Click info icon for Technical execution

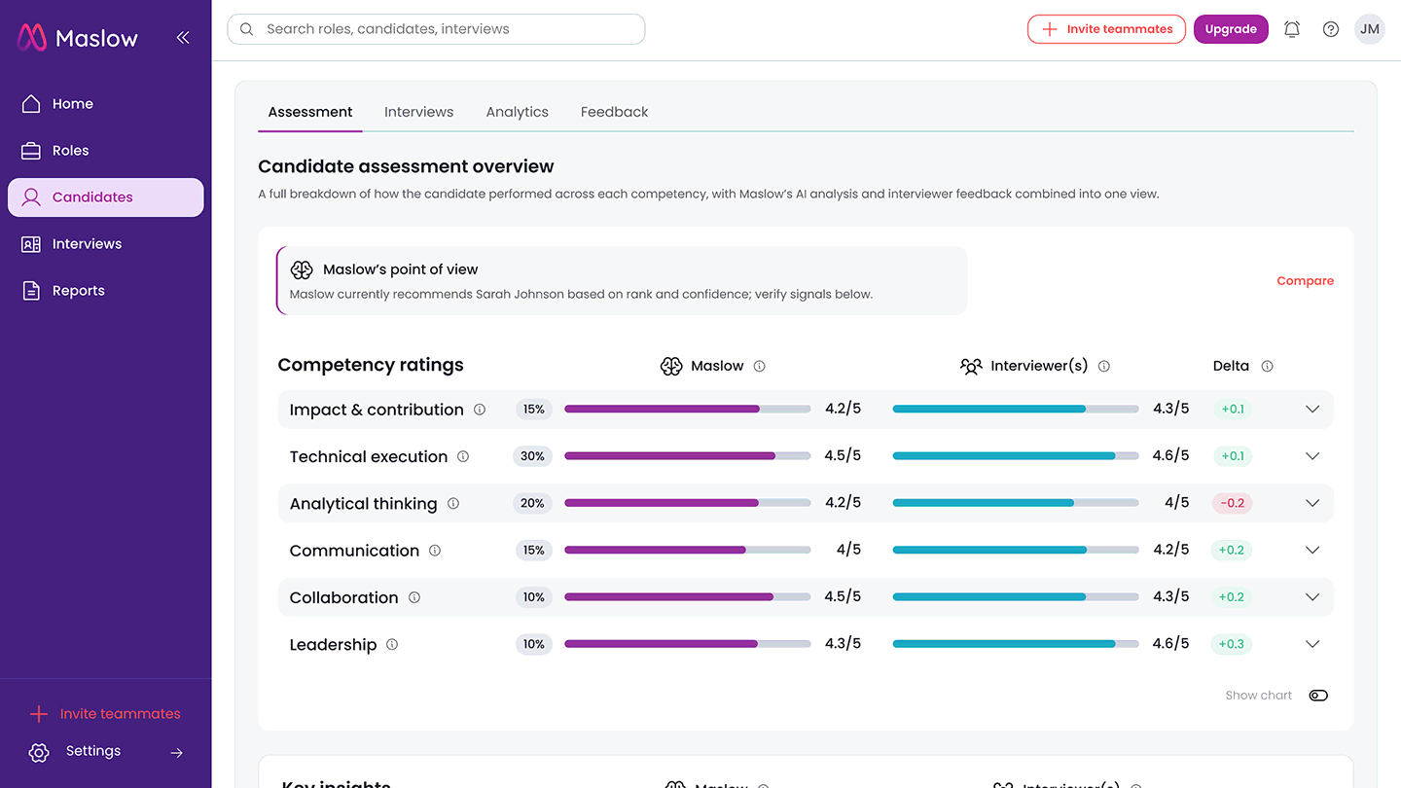coord(463,456)
